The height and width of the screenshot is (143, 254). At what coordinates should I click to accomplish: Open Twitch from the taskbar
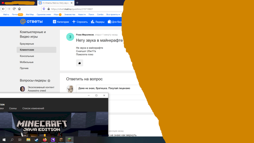click(x=53, y=140)
